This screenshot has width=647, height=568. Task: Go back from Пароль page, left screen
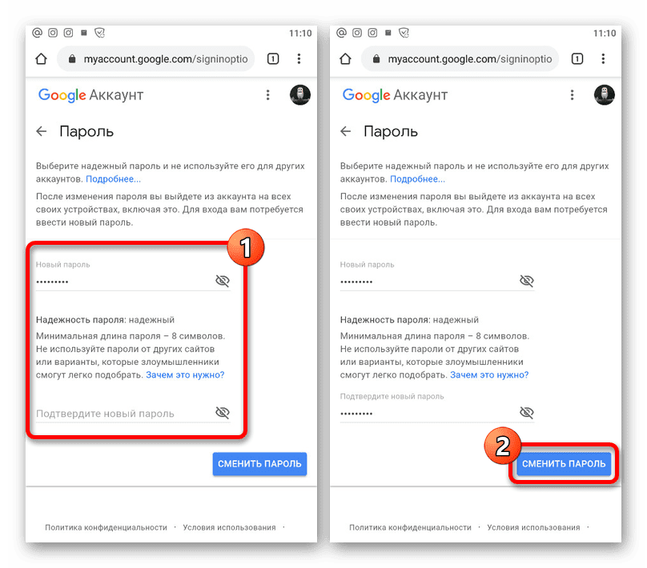coord(42,131)
